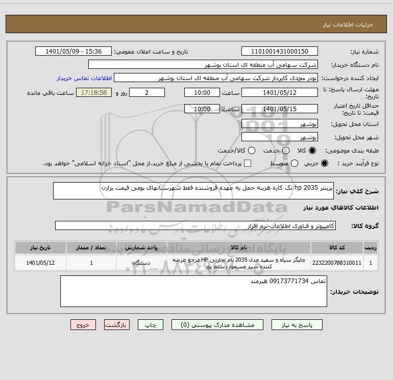Click the پاسخ به نیاز button
The image size is (393, 380).
297,325
